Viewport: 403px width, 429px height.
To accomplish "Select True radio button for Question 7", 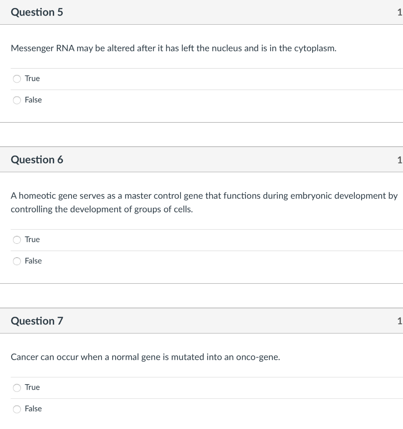I will coord(17,388).
